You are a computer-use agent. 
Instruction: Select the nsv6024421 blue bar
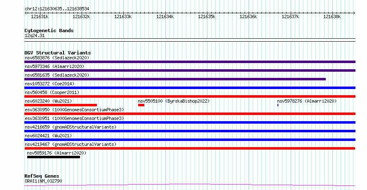[x=190, y=140]
